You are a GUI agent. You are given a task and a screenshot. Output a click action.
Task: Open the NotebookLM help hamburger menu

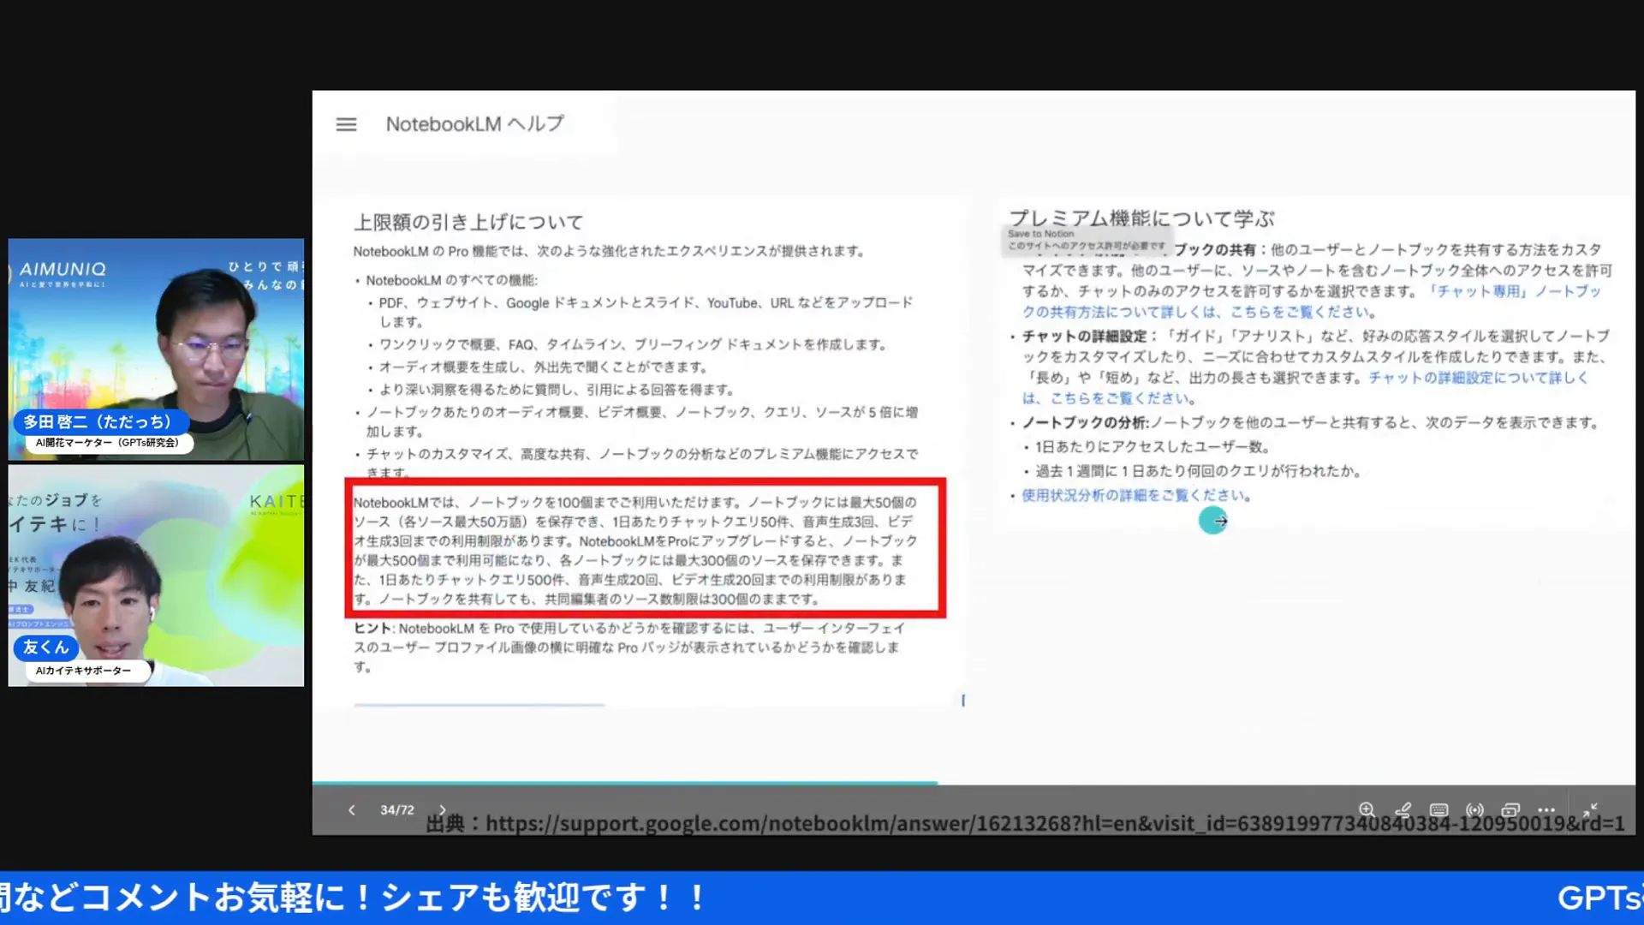click(x=346, y=124)
